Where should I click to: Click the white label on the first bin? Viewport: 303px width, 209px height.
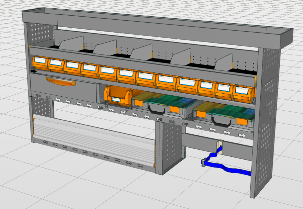[x=40, y=60]
